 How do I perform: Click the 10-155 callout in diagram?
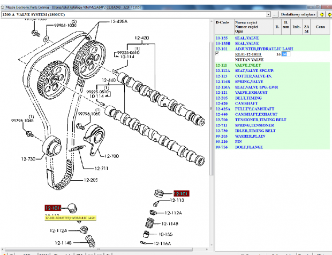tap(165, 234)
